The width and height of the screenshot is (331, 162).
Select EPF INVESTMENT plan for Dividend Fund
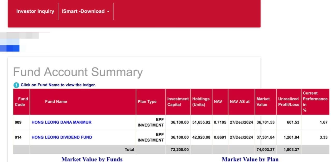(x=151, y=137)
